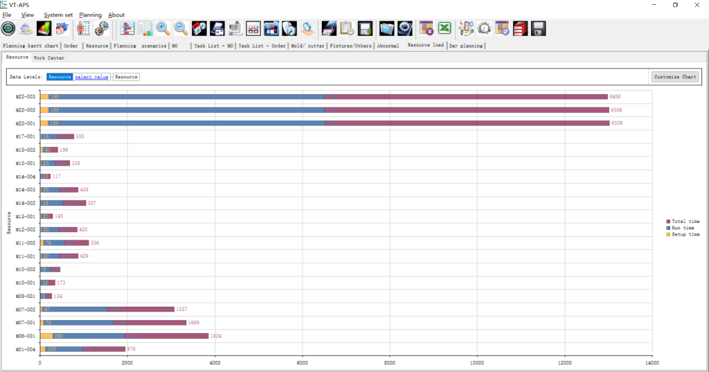Viewport: 709px width, 372px height.
Task: Click the zoom in magnifier icon
Action: click(x=163, y=28)
